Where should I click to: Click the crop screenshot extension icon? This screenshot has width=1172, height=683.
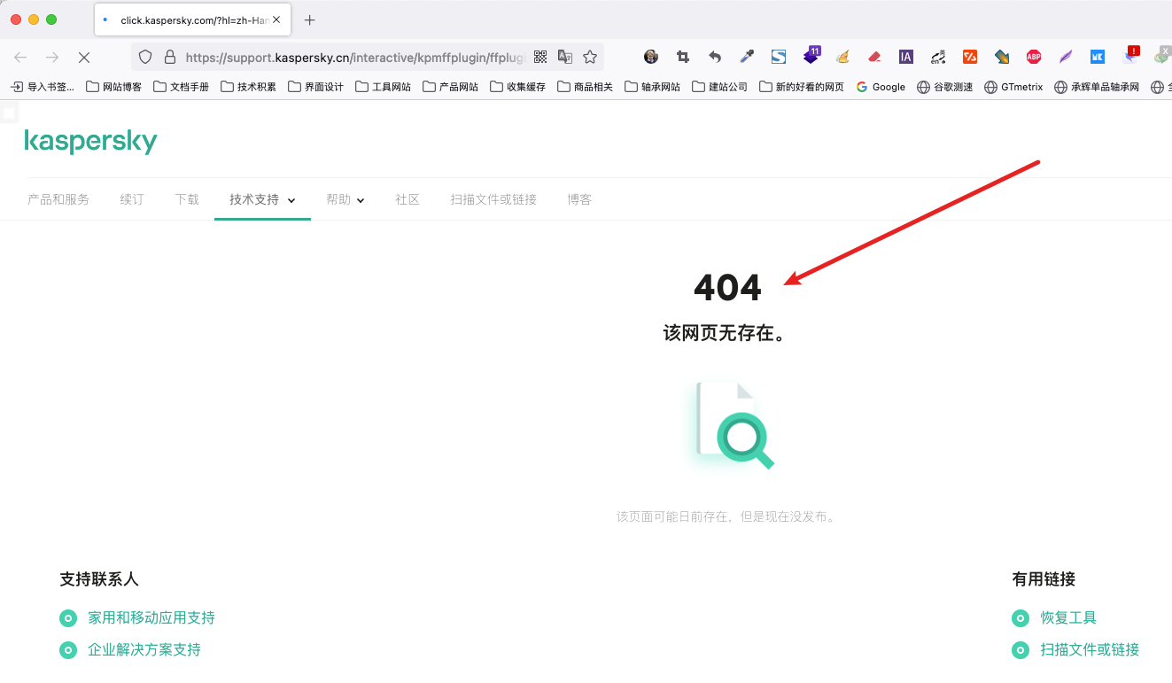click(x=683, y=57)
